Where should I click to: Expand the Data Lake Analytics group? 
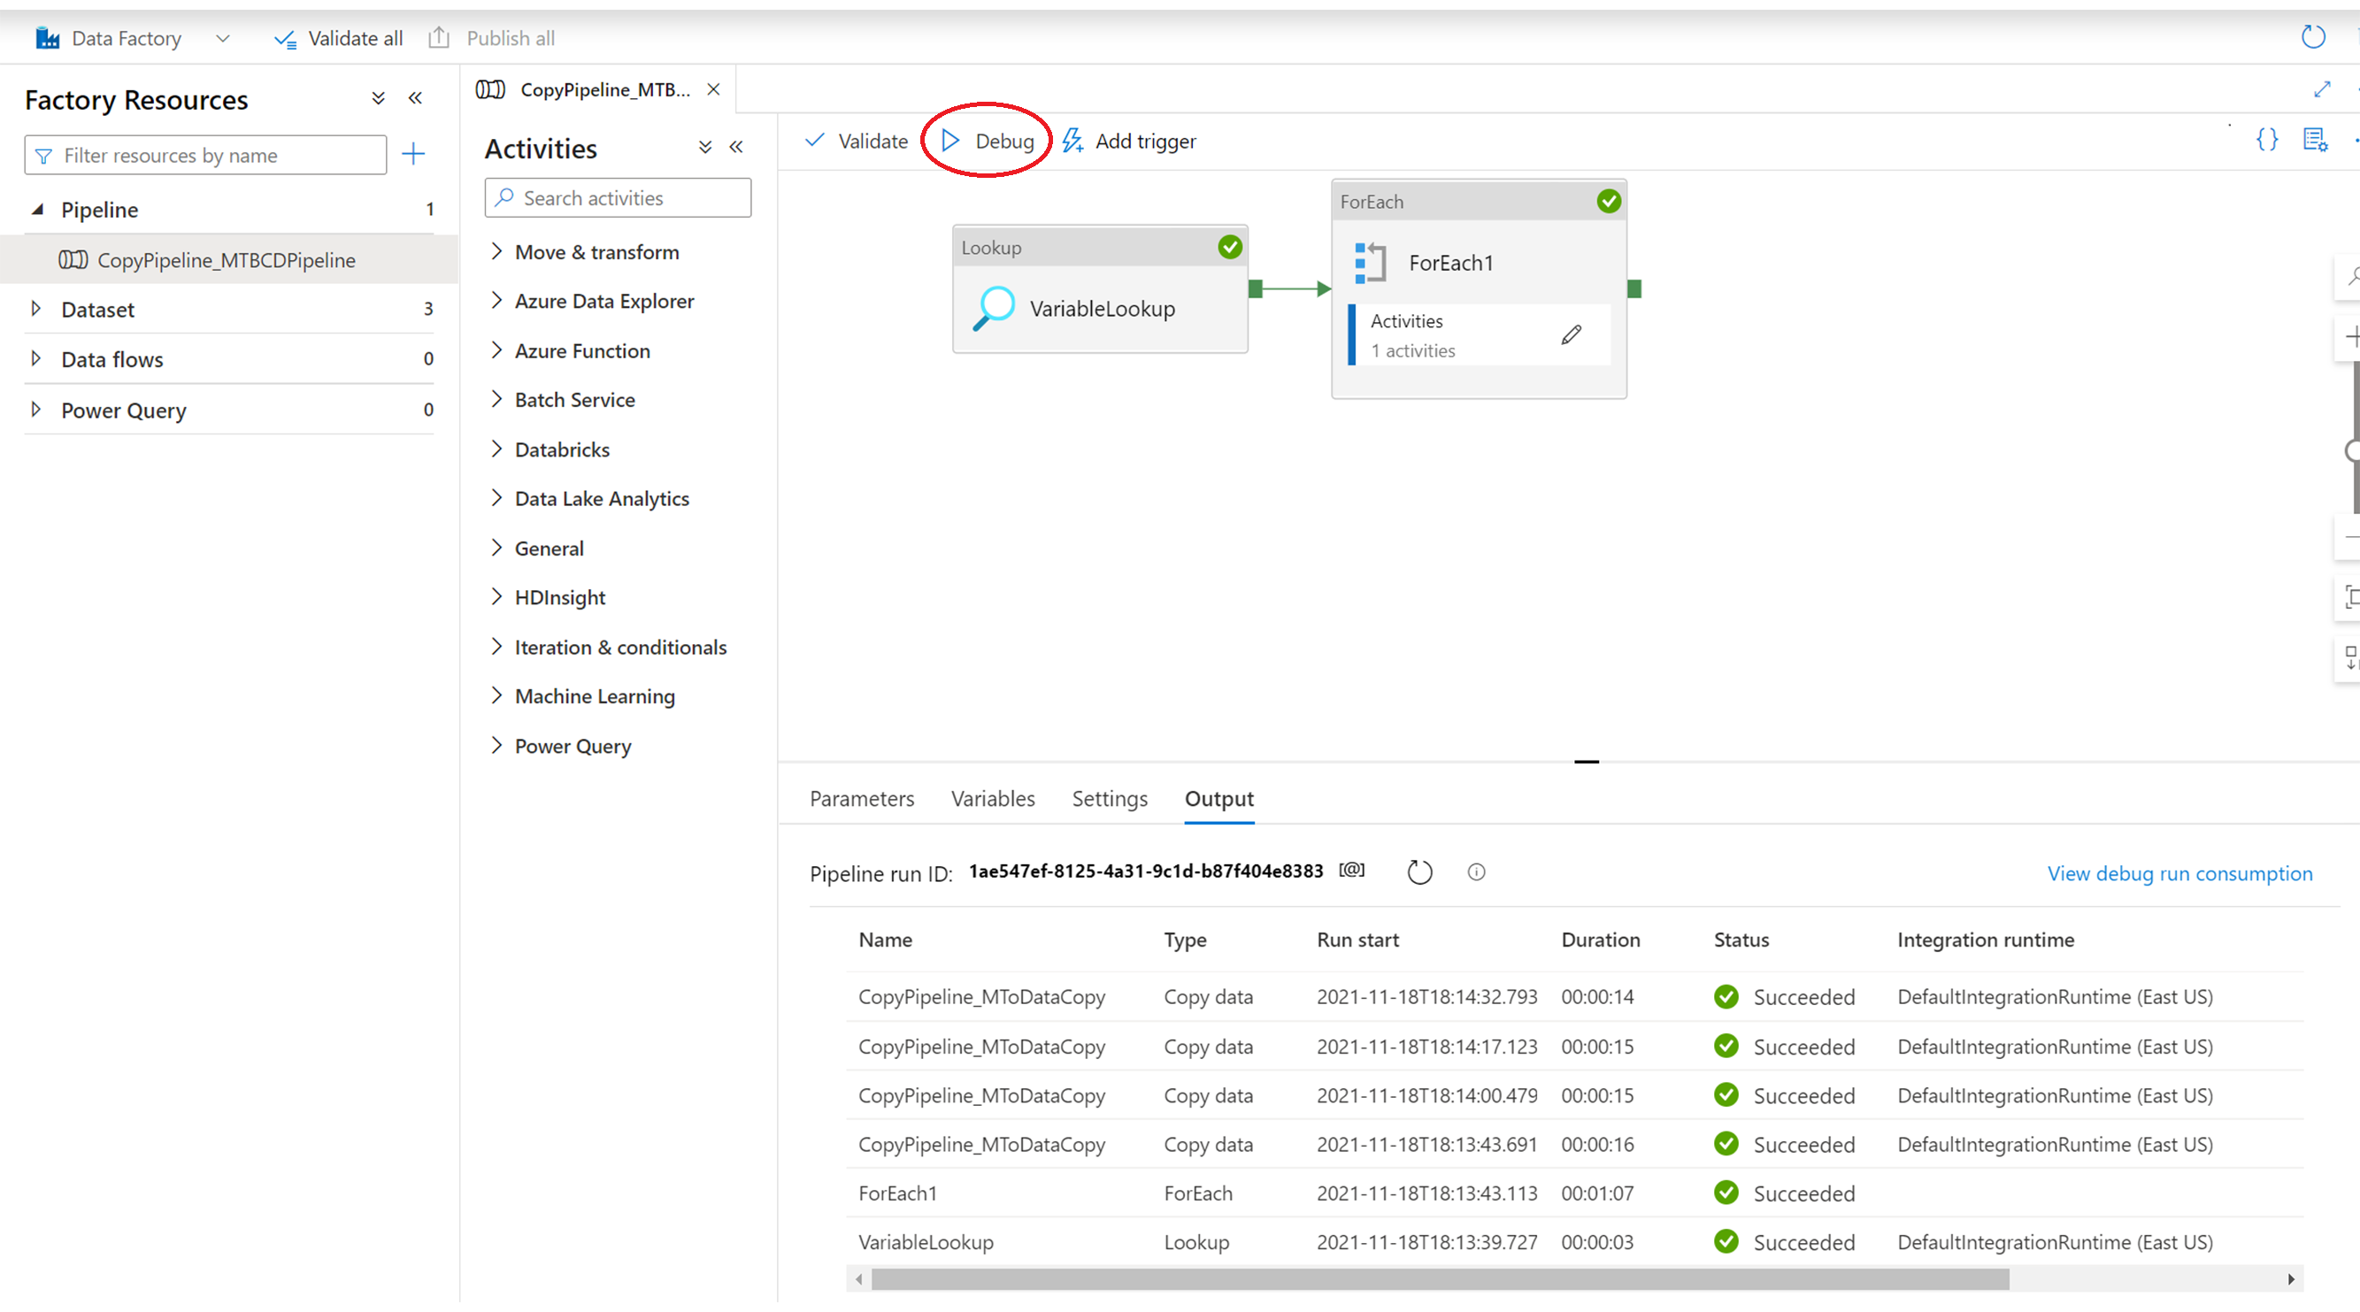(x=497, y=497)
